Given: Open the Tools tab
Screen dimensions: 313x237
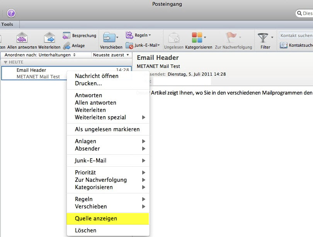Looking at the screenshot, I should 7,24.
